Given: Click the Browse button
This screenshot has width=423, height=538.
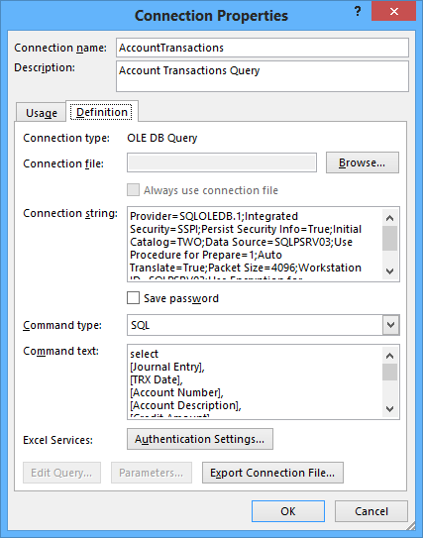Looking at the screenshot, I should click(x=363, y=162).
